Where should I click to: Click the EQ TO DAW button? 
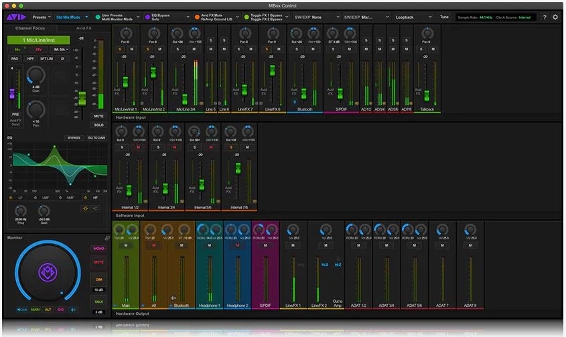pos(96,137)
